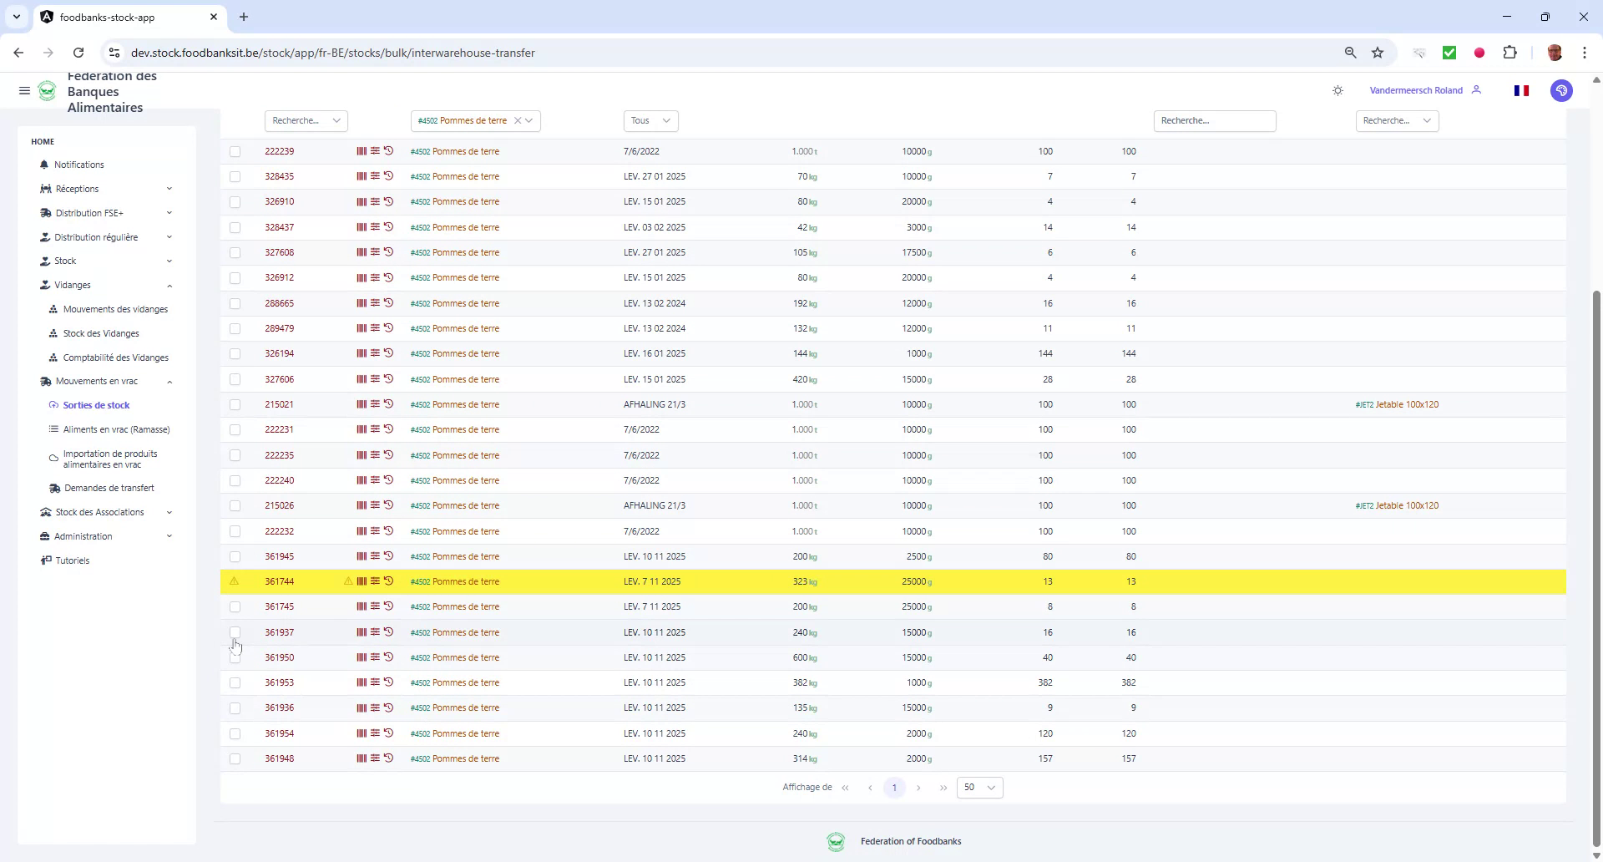Open the barcode icon for row 222239
This screenshot has height=862, width=1603.
(362, 151)
